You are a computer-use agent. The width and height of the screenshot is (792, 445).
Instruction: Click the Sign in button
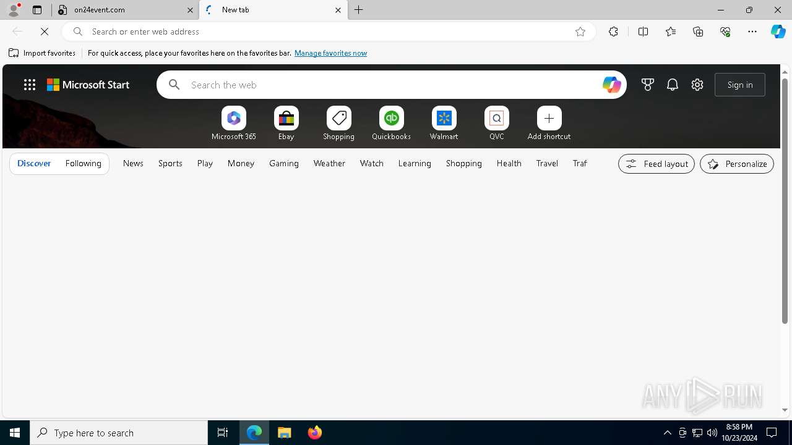click(x=740, y=85)
